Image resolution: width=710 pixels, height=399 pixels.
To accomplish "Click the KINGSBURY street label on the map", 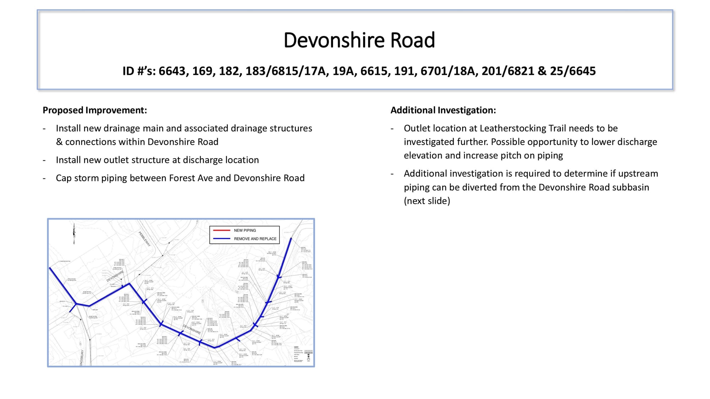I will (x=82, y=357).
